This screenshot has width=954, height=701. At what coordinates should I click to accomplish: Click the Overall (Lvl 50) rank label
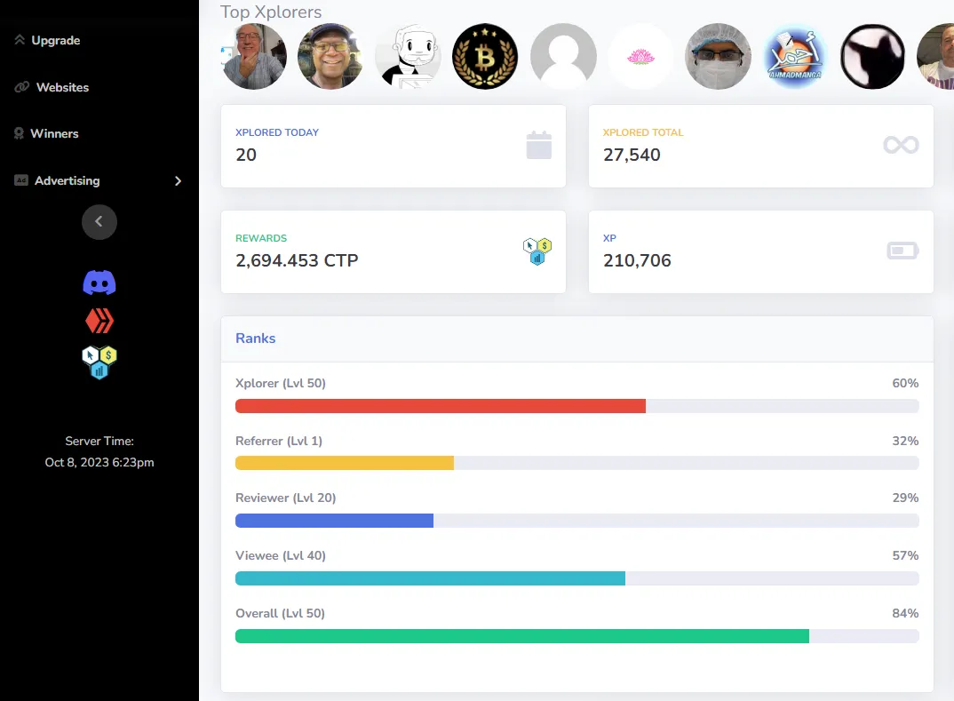click(x=280, y=613)
